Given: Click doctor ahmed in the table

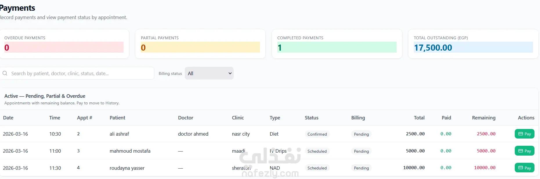Looking at the screenshot, I should [193, 134].
